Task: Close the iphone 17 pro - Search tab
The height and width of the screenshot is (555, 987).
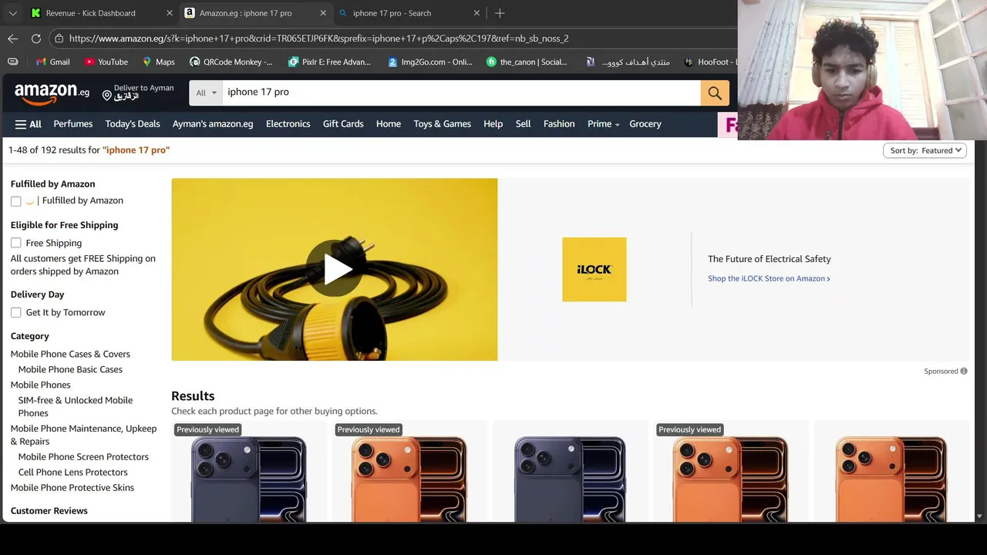Action: (x=477, y=13)
